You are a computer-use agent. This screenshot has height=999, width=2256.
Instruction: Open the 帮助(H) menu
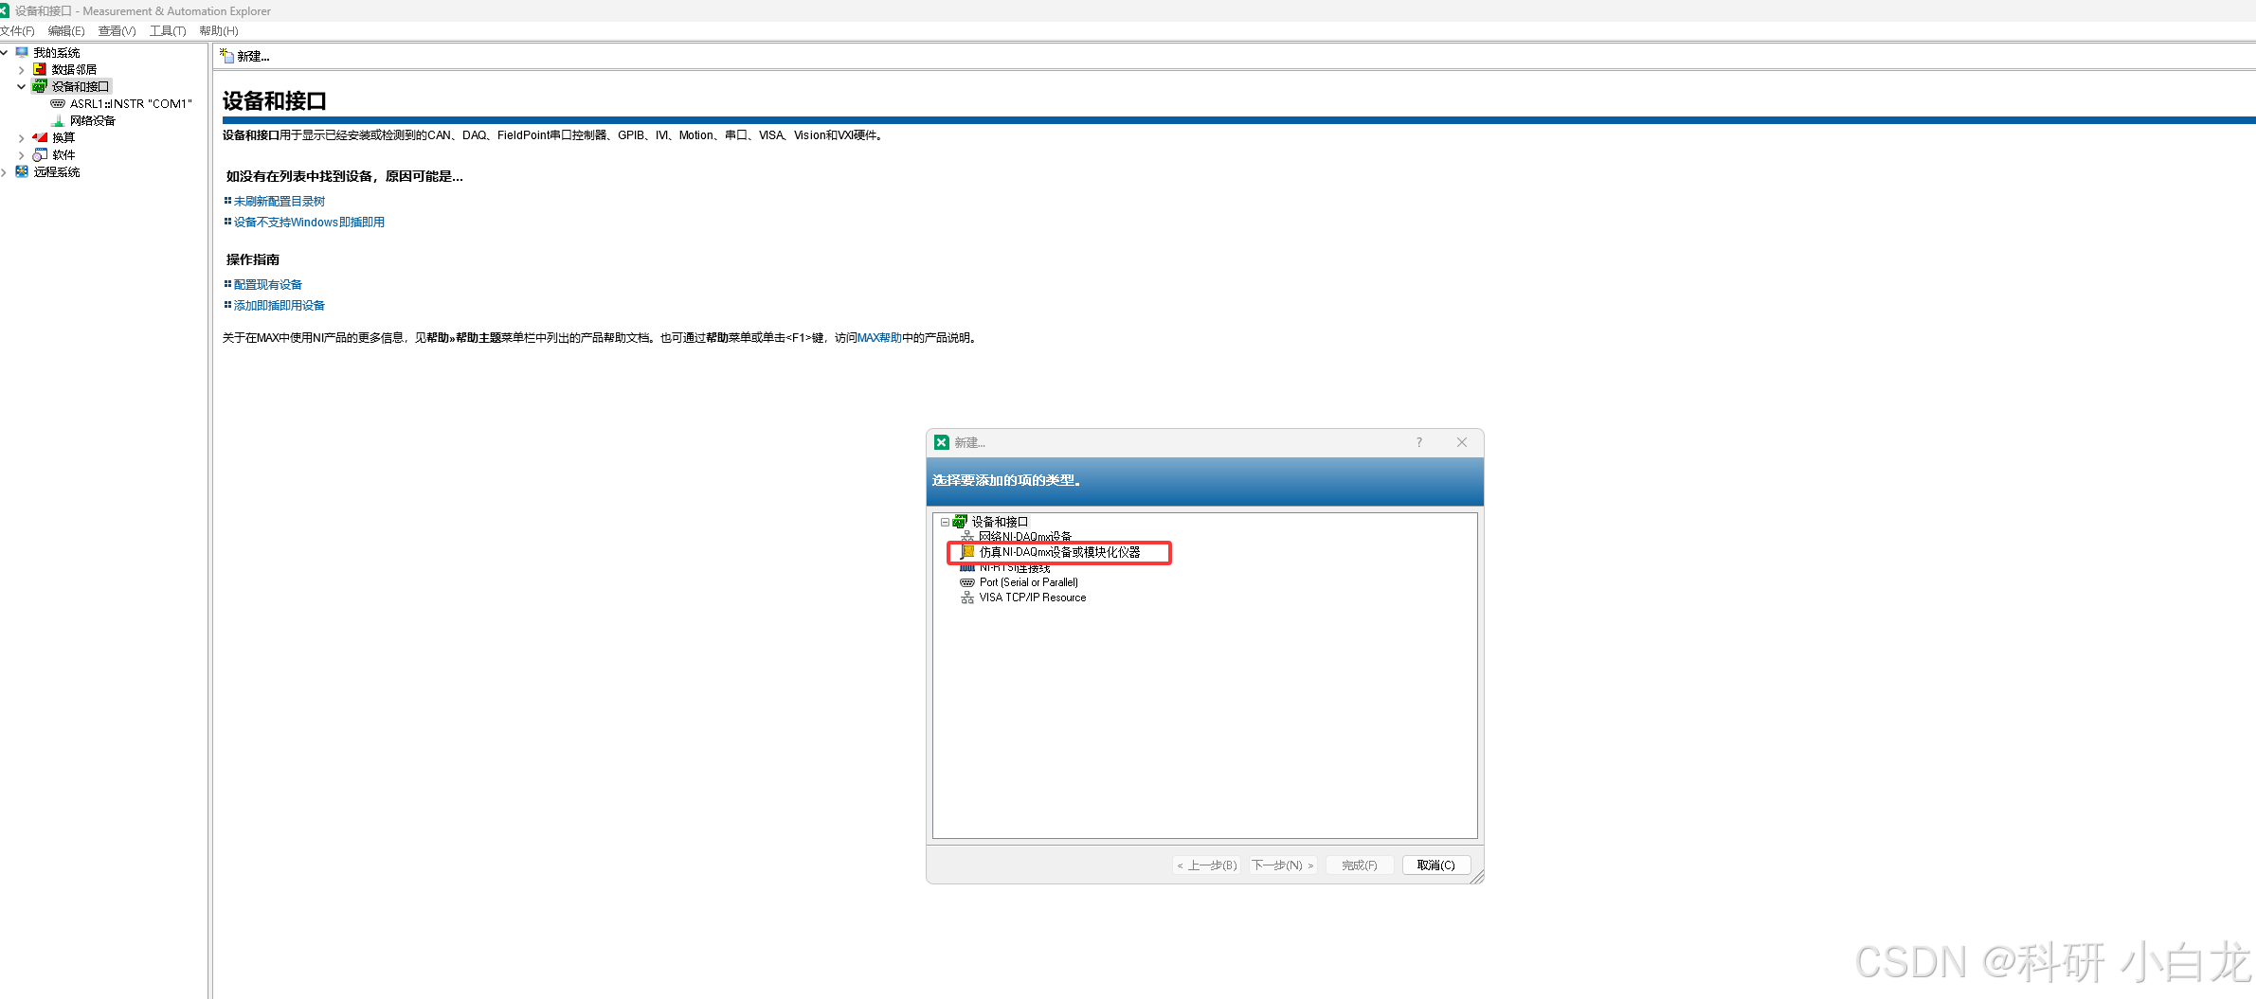pos(219,31)
